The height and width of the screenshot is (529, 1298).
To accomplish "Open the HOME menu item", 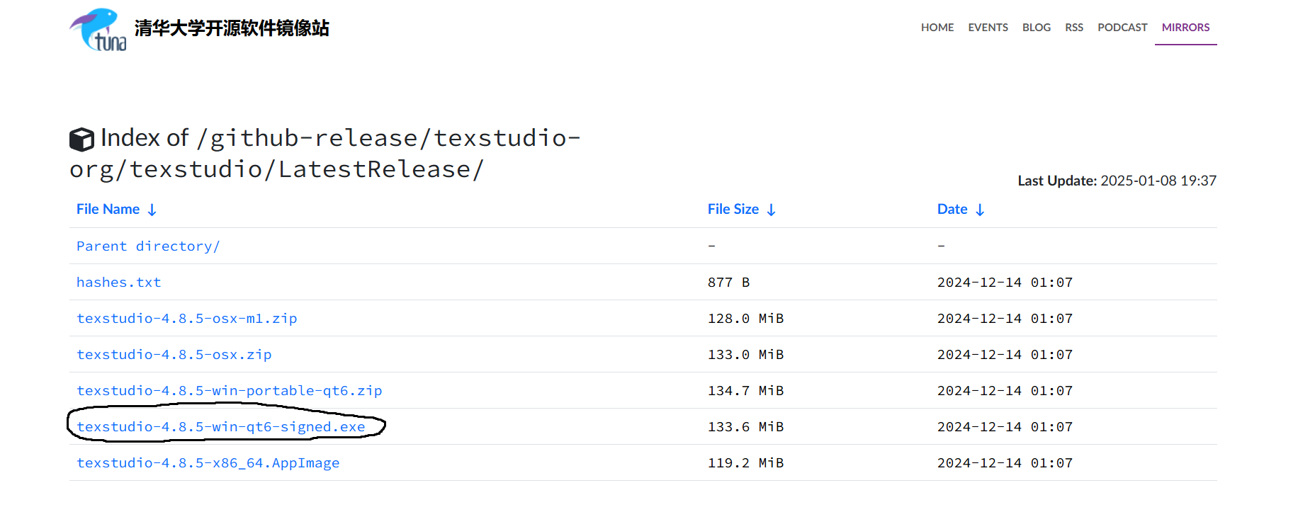I will [937, 28].
